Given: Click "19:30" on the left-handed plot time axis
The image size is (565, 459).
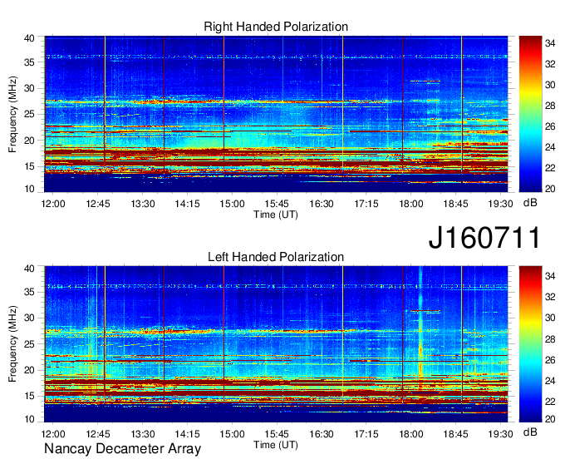Looking at the screenshot, I should 500,434.
